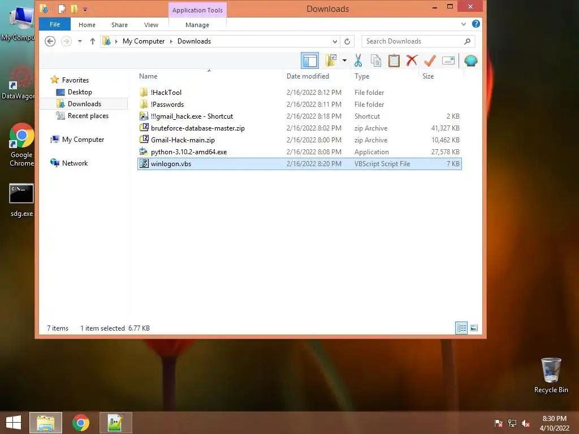Select Network in the navigation pane

(75, 163)
